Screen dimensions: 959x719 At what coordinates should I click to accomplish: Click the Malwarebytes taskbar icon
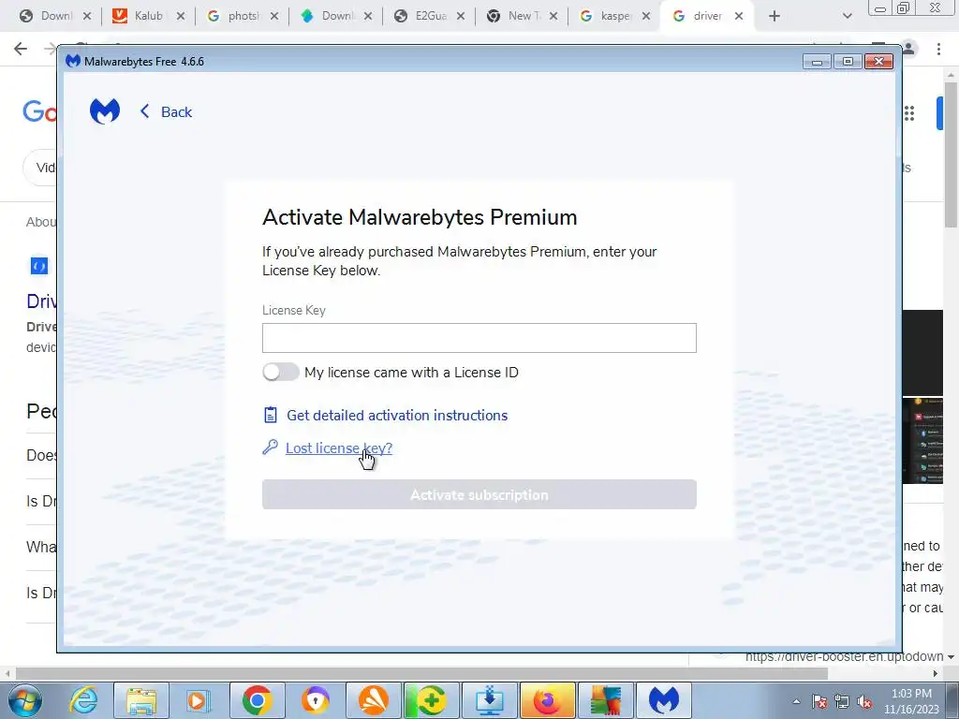tap(664, 700)
